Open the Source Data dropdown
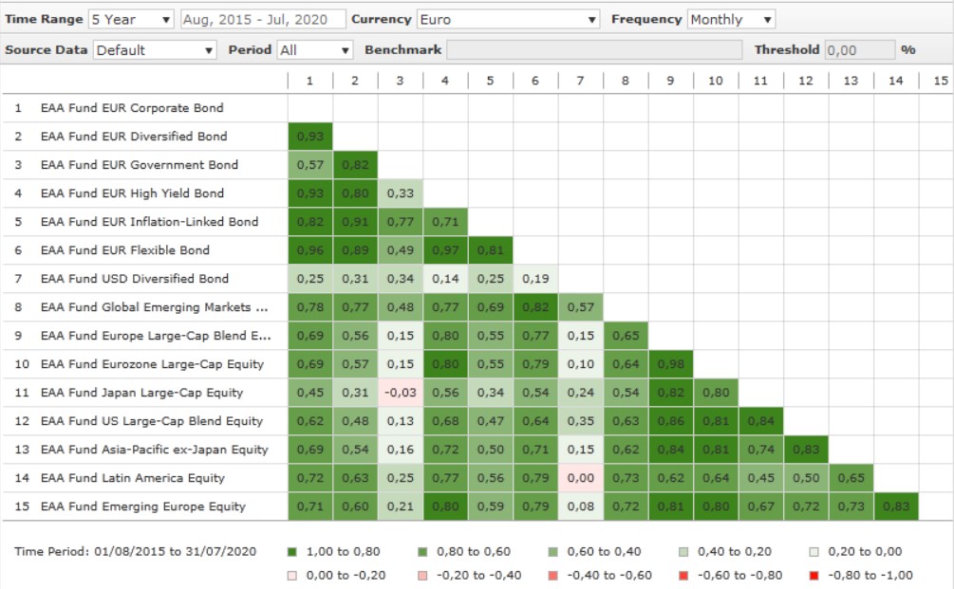Viewport: 954px width, 589px height. (155, 49)
